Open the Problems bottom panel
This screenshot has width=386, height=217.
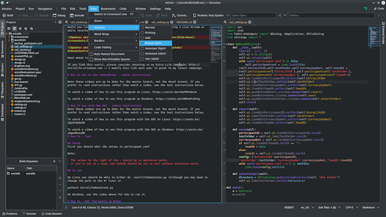point(10,214)
